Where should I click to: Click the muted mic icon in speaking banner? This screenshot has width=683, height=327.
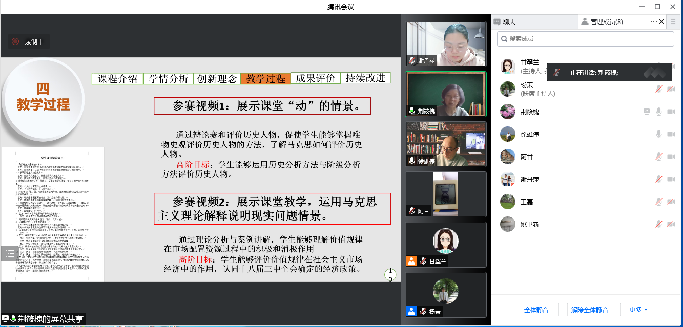(556, 73)
